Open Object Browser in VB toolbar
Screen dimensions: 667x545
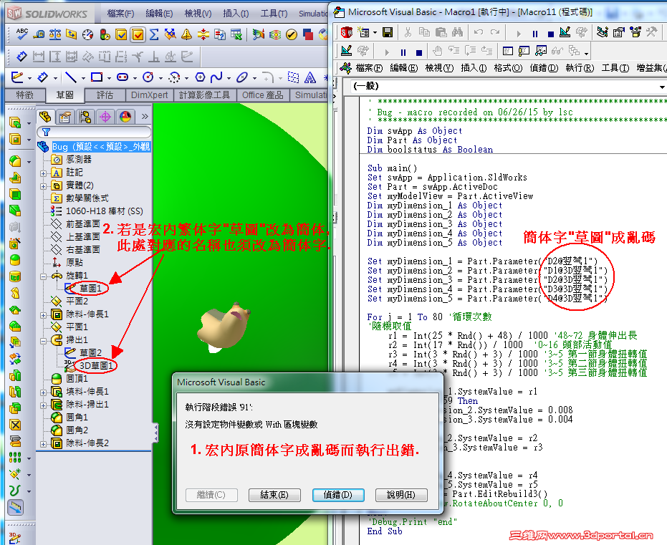[x=635, y=32]
